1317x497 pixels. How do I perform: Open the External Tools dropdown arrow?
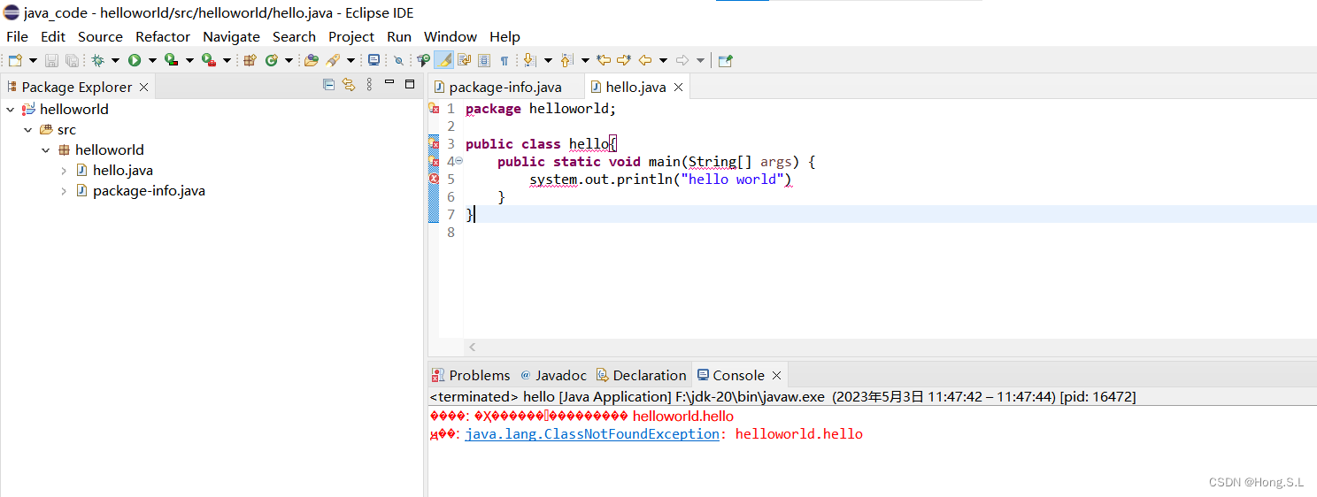227,60
